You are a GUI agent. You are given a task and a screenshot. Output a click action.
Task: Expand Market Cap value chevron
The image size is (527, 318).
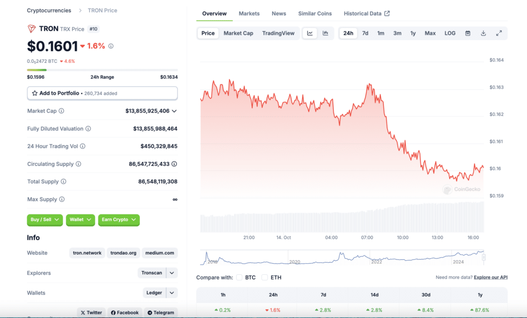(174, 111)
